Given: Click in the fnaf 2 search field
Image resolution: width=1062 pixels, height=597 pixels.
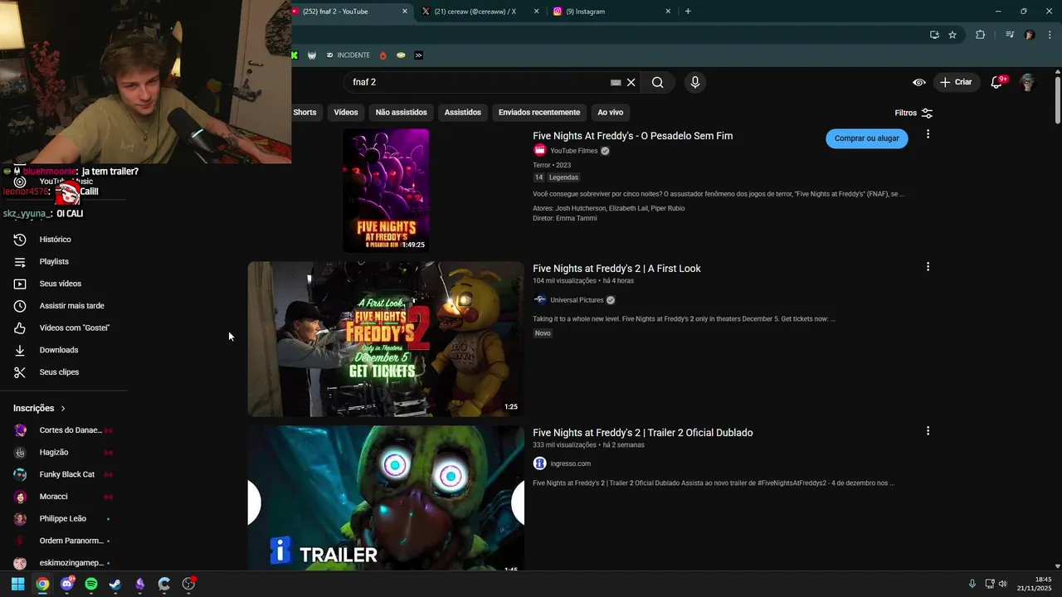Looking at the screenshot, I should (x=477, y=82).
